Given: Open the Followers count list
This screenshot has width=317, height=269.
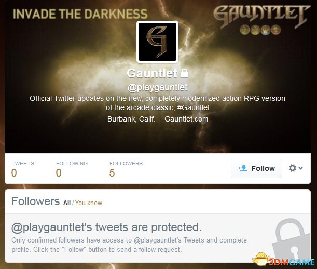Looking at the screenshot, I should click(126, 169).
